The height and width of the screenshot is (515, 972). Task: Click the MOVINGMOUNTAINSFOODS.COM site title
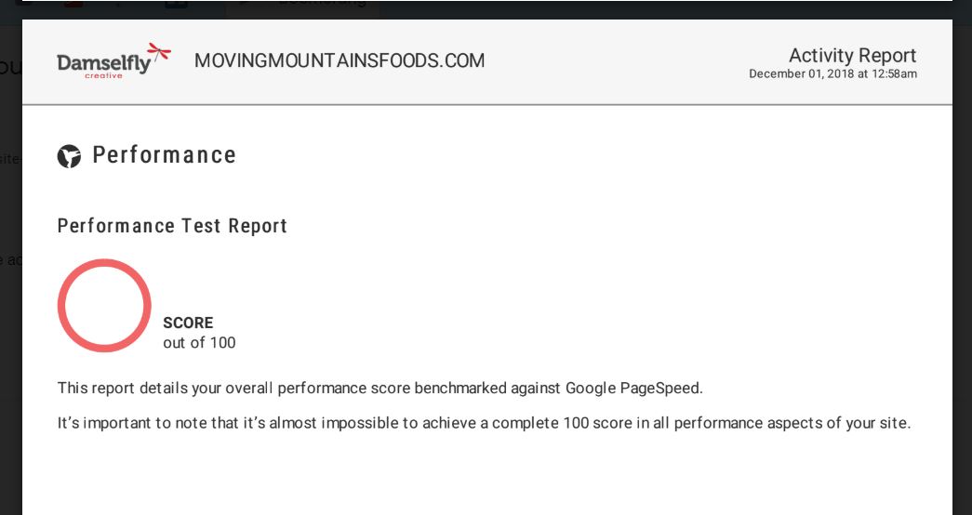click(x=340, y=60)
